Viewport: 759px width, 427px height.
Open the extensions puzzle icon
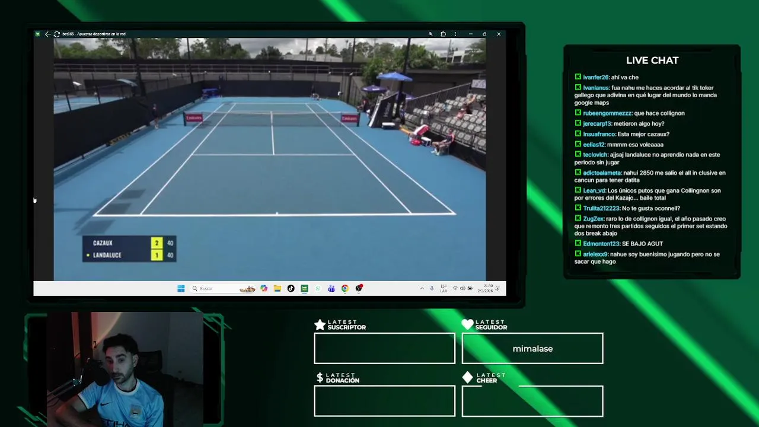click(443, 34)
